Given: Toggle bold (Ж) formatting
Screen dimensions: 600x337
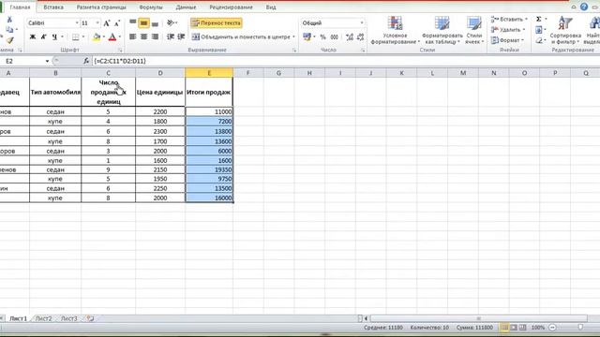Looking at the screenshot, I should pos(33,37).
